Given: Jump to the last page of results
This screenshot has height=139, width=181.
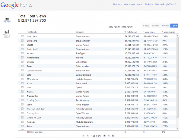Looking at the screenshot, I should (113, 136).
